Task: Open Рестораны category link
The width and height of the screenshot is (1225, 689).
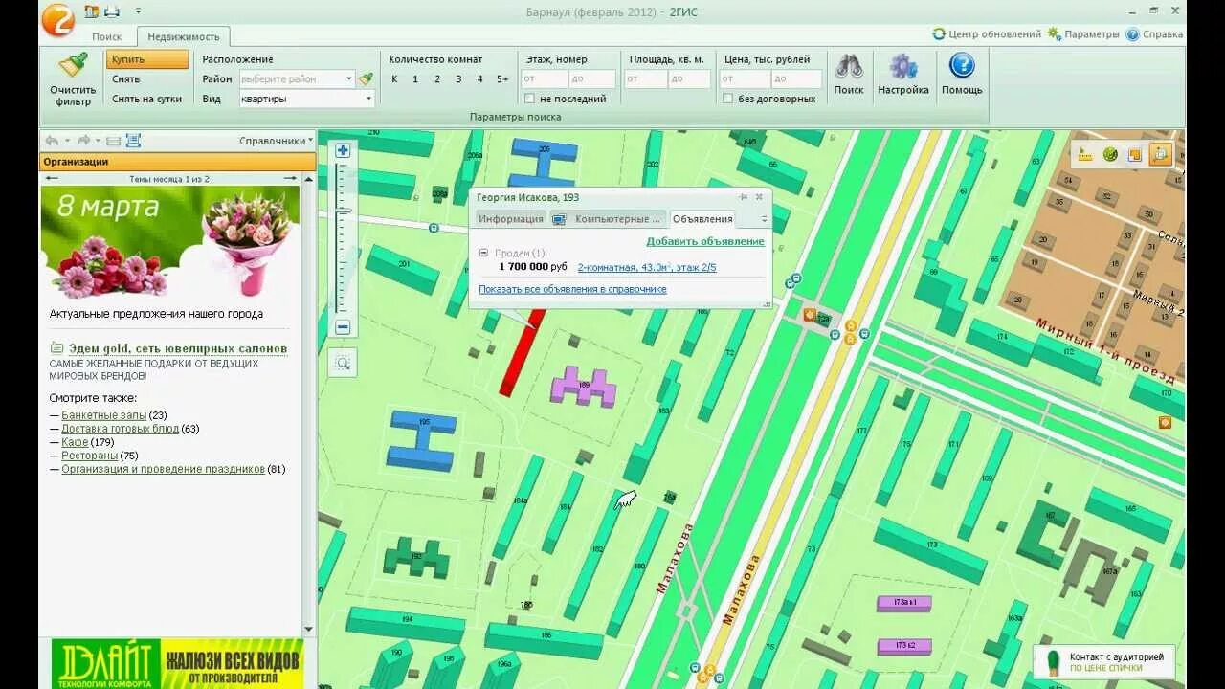Action: coord(88,456)
